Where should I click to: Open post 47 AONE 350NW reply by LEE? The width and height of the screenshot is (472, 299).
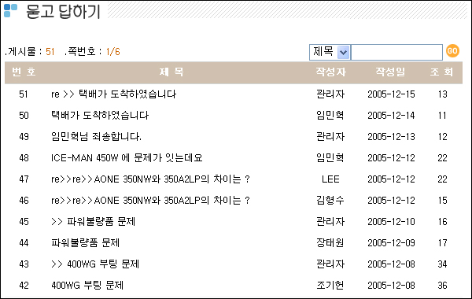150,179
